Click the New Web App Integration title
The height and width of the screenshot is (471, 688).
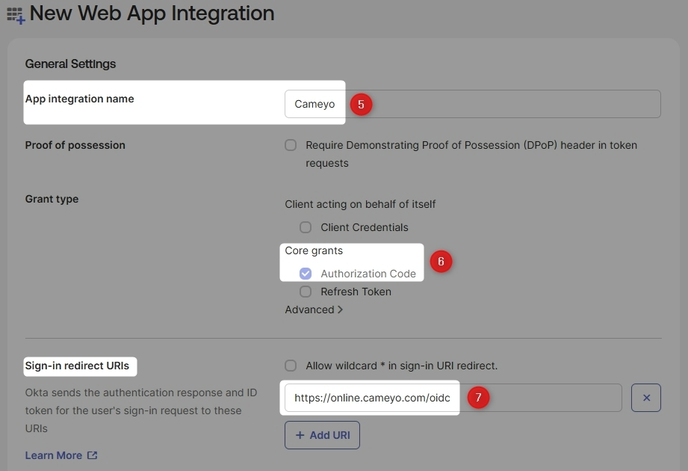click(x=152, y=13)
